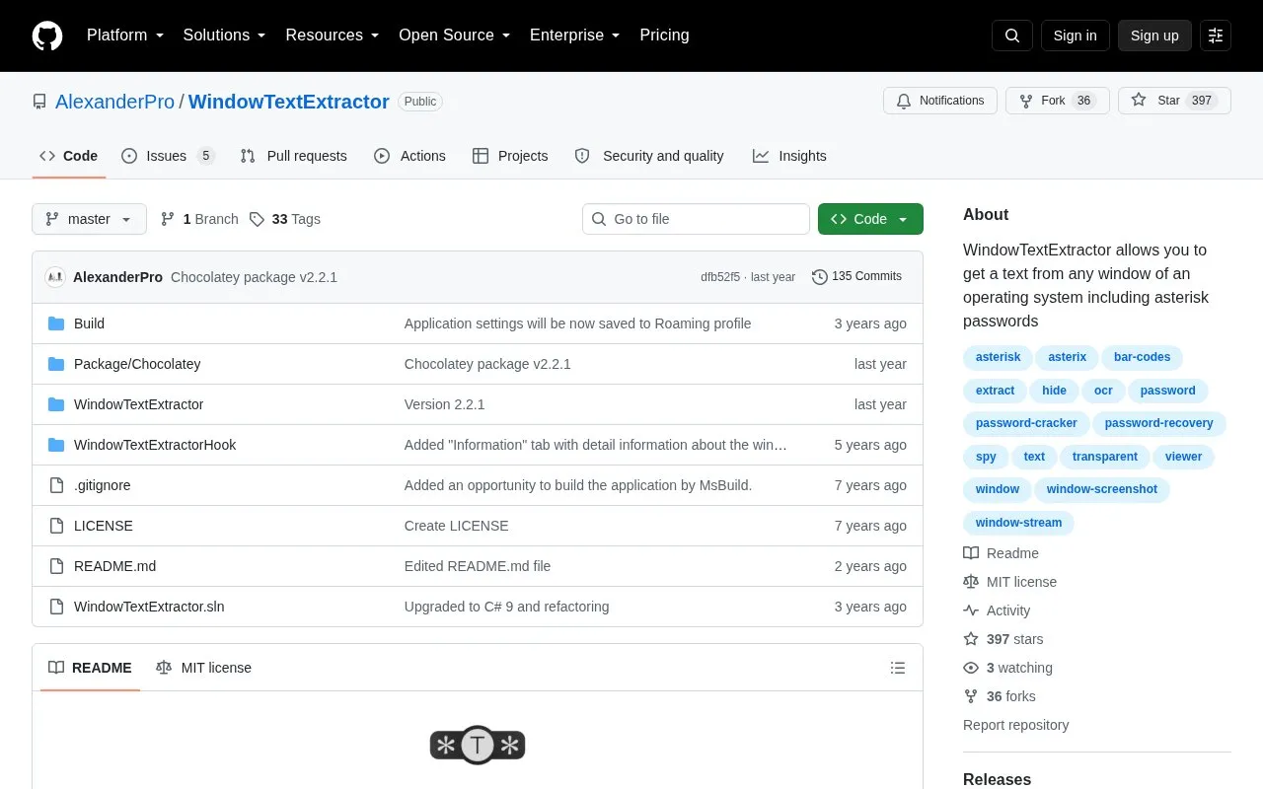Click the .gitignore file icon
The image size is (1263, 789).
pos(56,485)
